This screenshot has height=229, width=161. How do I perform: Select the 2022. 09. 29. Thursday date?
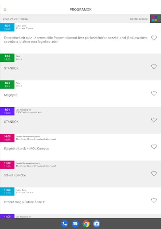(x=16, y=19)
